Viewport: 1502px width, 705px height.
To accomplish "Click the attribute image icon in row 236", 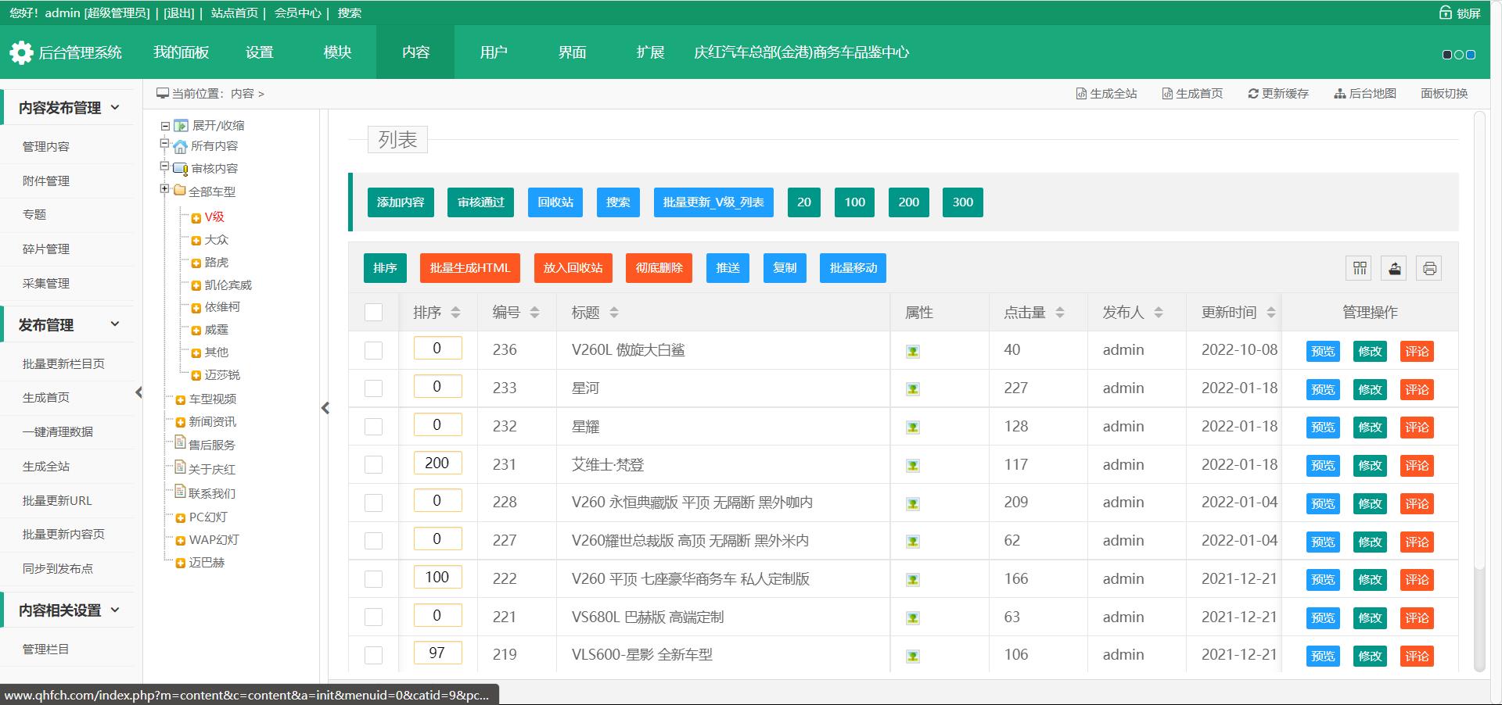I will point(912,351).
